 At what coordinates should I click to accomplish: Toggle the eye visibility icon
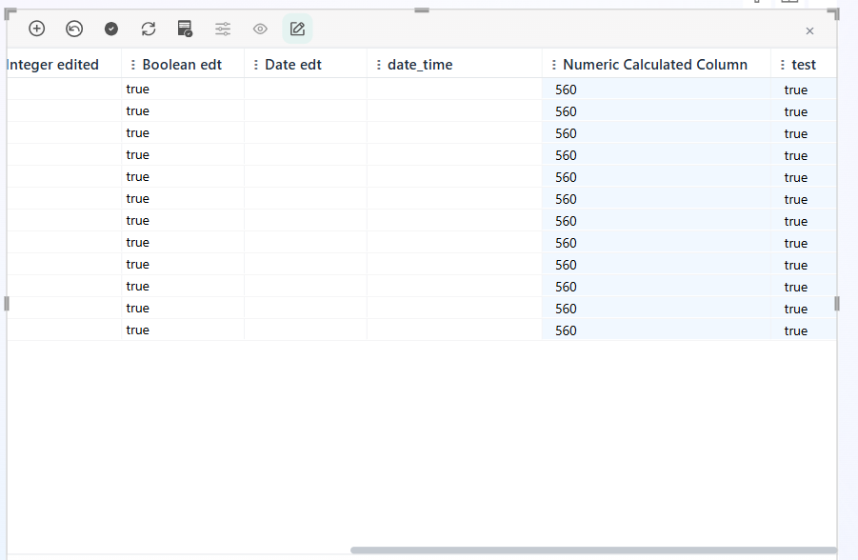point(260,29)
